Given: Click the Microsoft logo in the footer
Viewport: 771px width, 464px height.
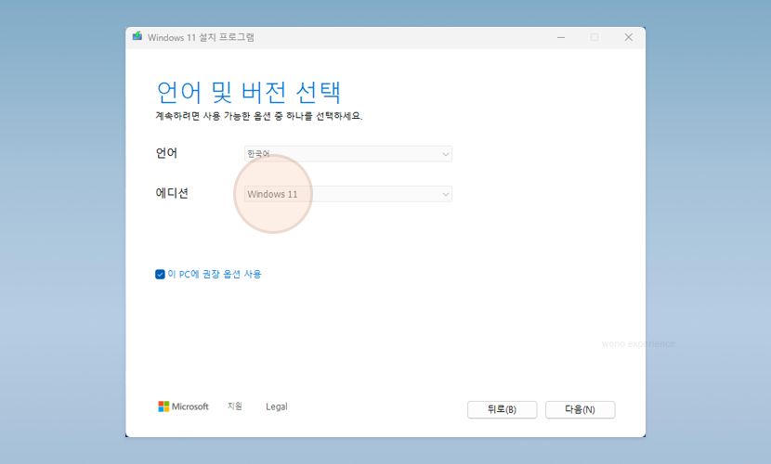Looking at the screenshot, I should [x=183, y=406].
